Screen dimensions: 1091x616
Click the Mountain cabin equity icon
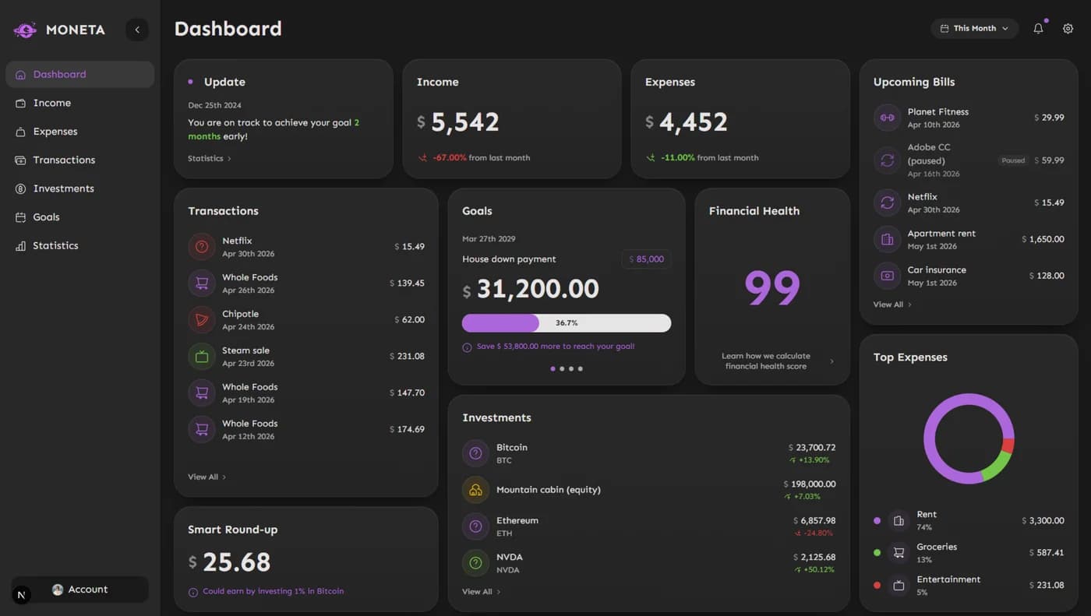click(x=475, y=490)
